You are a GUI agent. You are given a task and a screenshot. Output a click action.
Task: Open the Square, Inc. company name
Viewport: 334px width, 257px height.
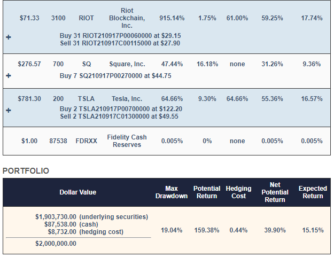tap(127, 64)
